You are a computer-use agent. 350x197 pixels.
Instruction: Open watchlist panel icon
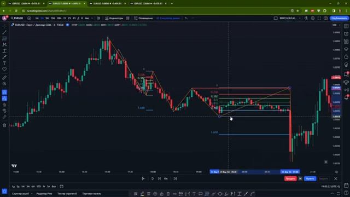click(346, 26)
